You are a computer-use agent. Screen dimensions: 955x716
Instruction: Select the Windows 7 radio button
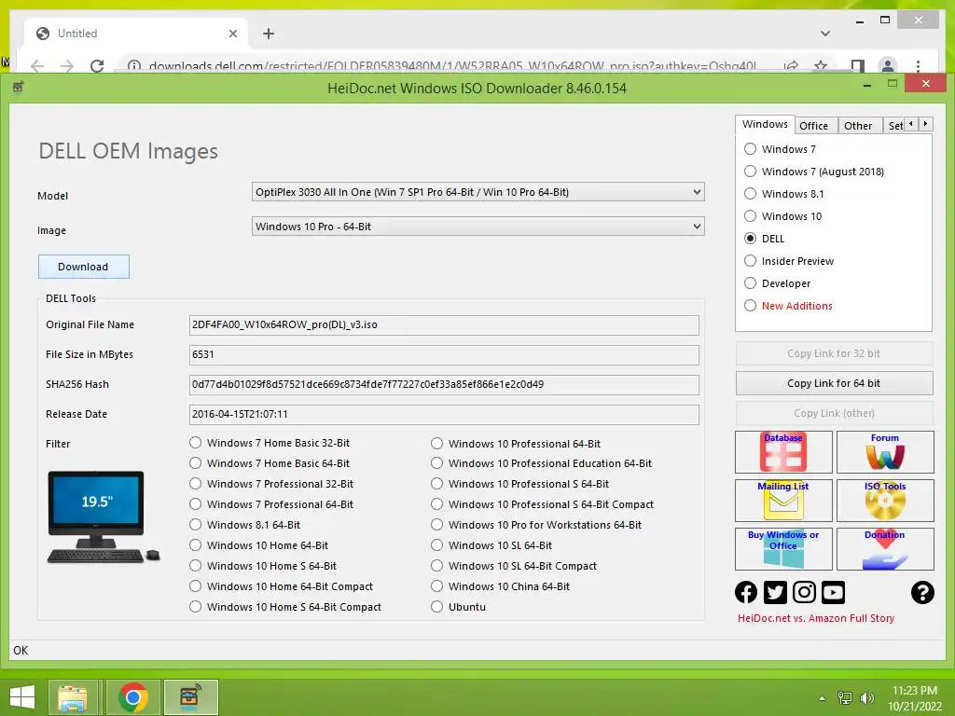point(751,148)
